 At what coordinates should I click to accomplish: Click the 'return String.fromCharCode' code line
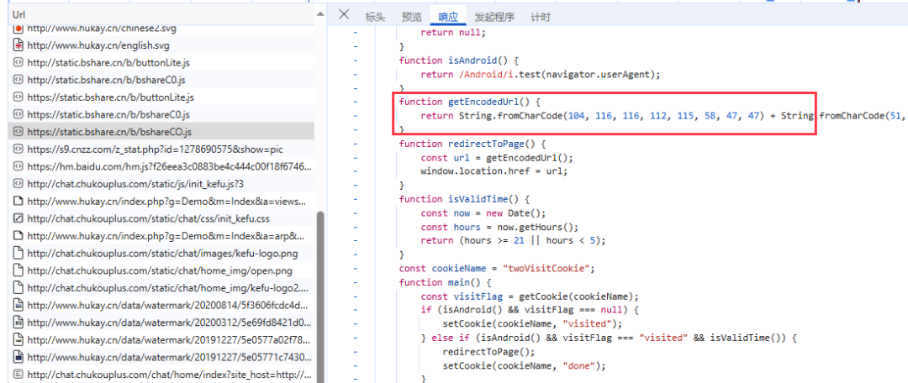[x=664, y=116]
